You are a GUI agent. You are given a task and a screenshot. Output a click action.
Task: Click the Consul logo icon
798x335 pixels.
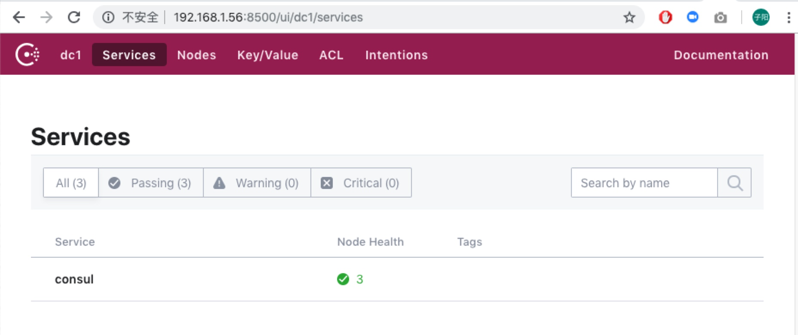[28, 55]
